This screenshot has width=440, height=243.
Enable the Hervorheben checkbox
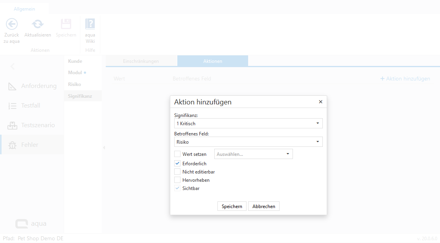[177, 180]
